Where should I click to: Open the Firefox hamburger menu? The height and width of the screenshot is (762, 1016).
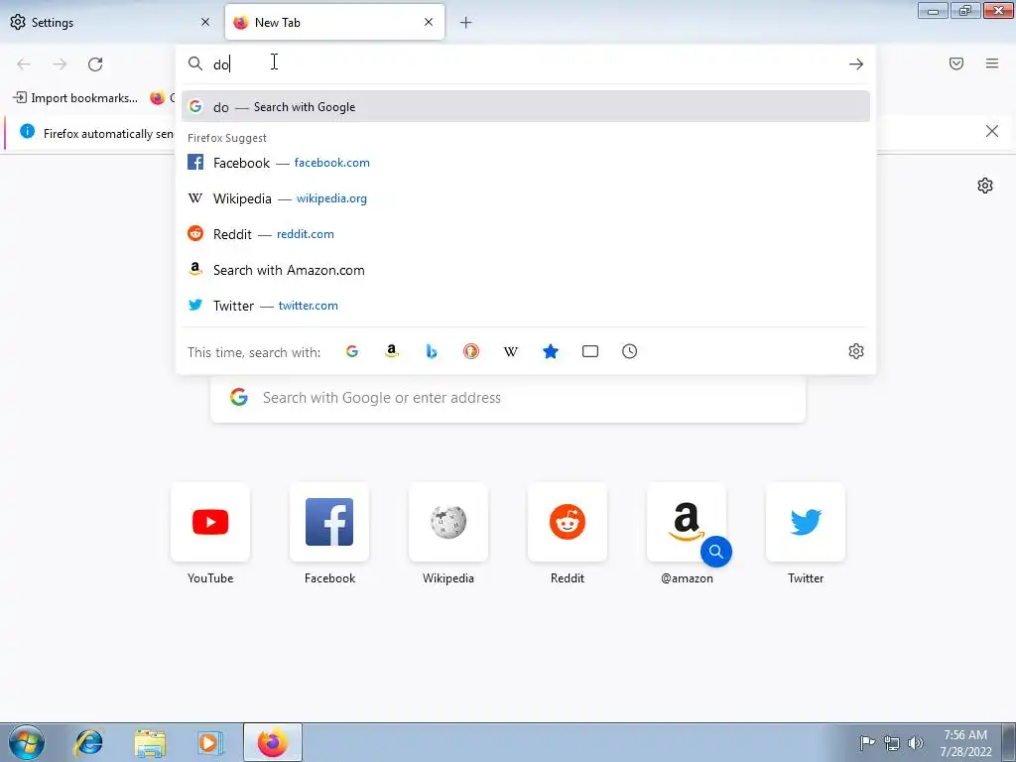coord(992,63)
